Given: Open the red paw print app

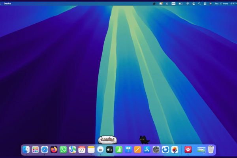Looking at the screenshot, I should (x=188, y=150).
